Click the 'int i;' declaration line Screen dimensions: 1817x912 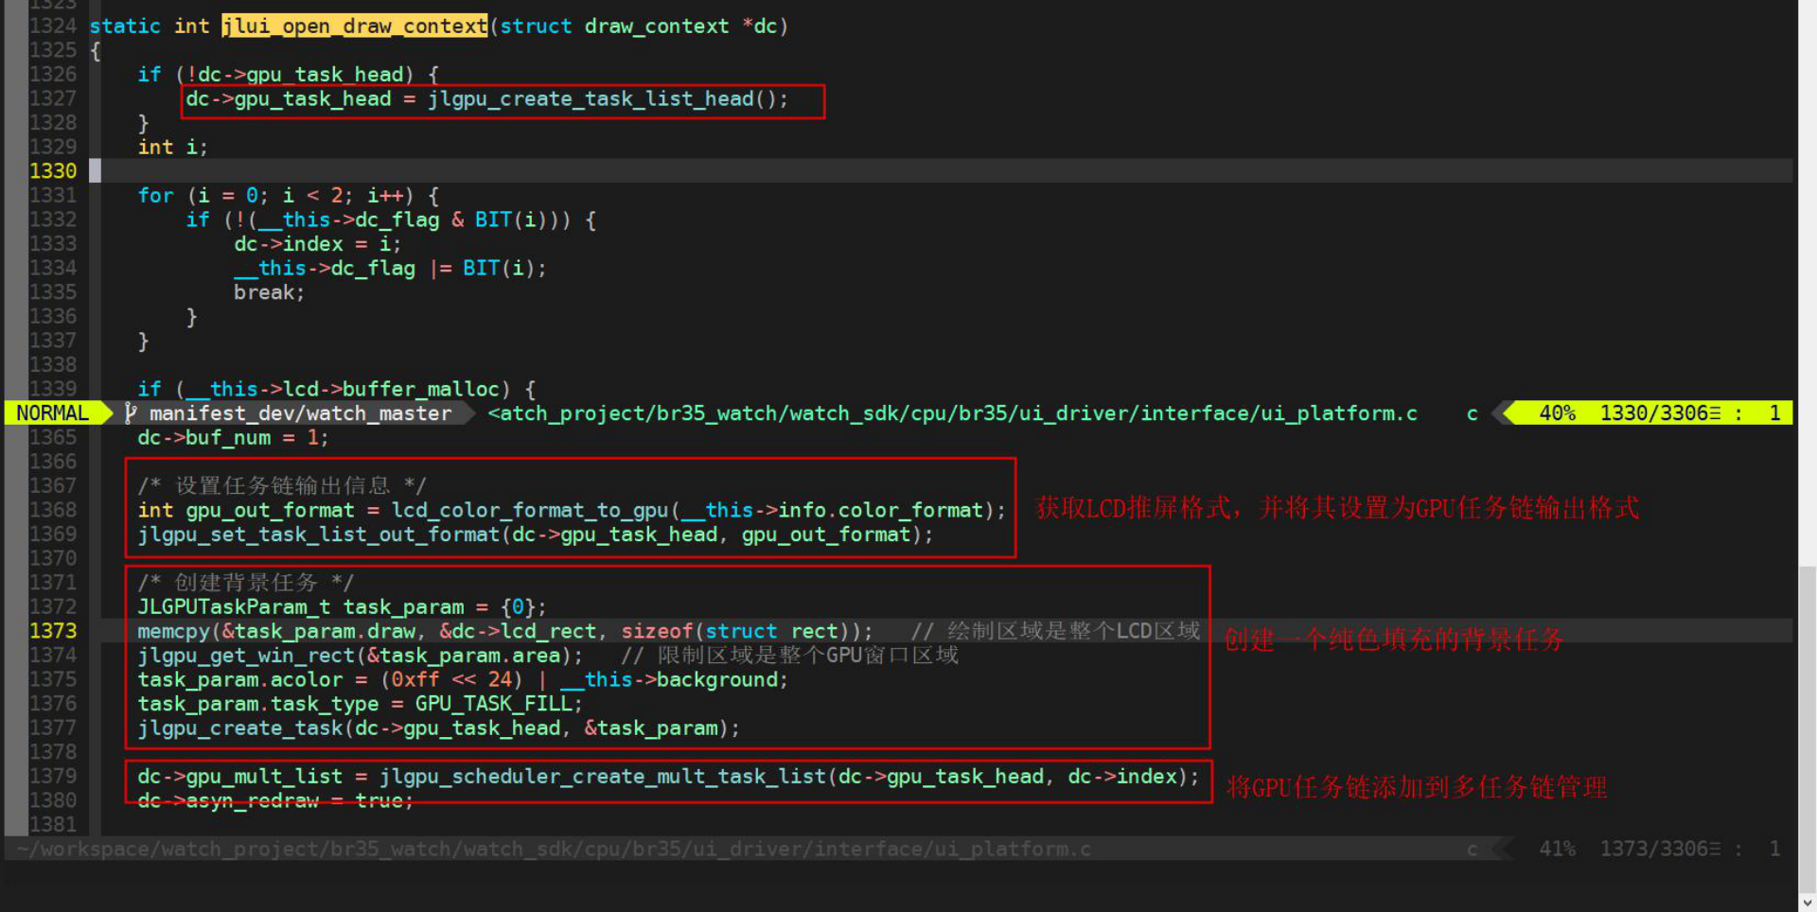[x=172, y=147]
